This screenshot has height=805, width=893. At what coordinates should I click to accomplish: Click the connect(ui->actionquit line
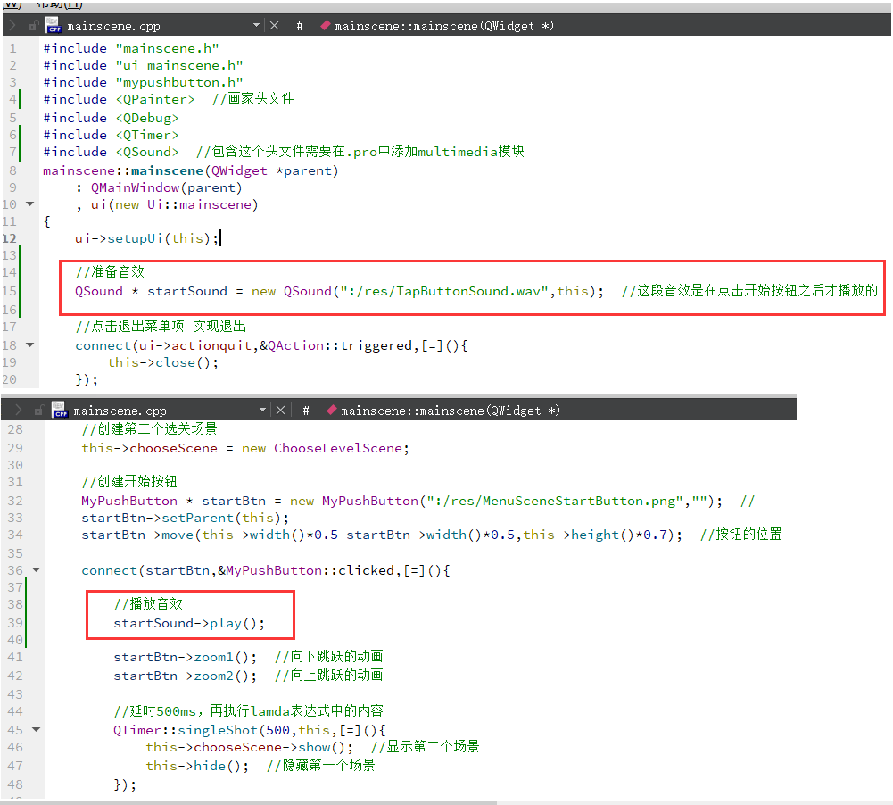click(x=272, y=345)
